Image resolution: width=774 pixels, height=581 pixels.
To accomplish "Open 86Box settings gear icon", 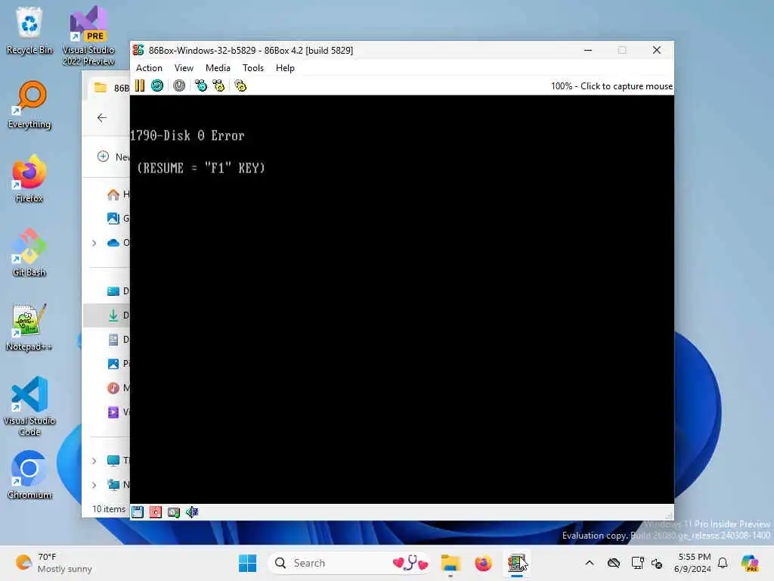I will coord(240,86).
